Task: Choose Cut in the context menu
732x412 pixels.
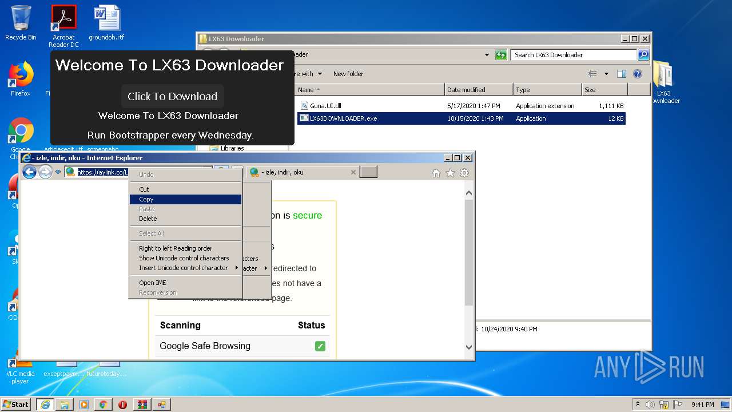Action: click(x=185, y=189)
